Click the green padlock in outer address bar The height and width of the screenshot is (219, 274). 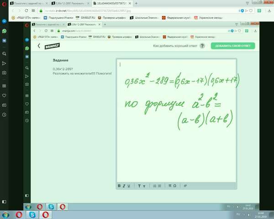(x=41, y=11)
